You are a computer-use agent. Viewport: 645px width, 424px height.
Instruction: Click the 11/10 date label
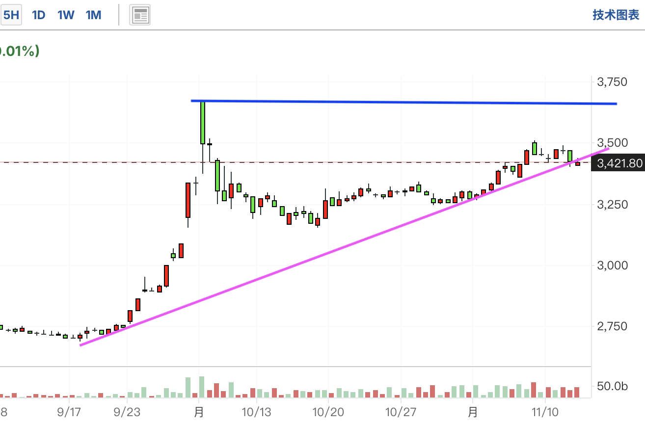click(x=545, y=411)
